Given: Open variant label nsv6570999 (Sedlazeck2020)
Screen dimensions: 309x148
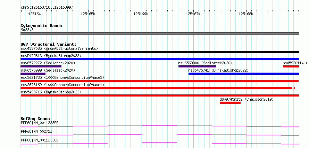Looking at the screenshot, I should (x=48, y=70).
